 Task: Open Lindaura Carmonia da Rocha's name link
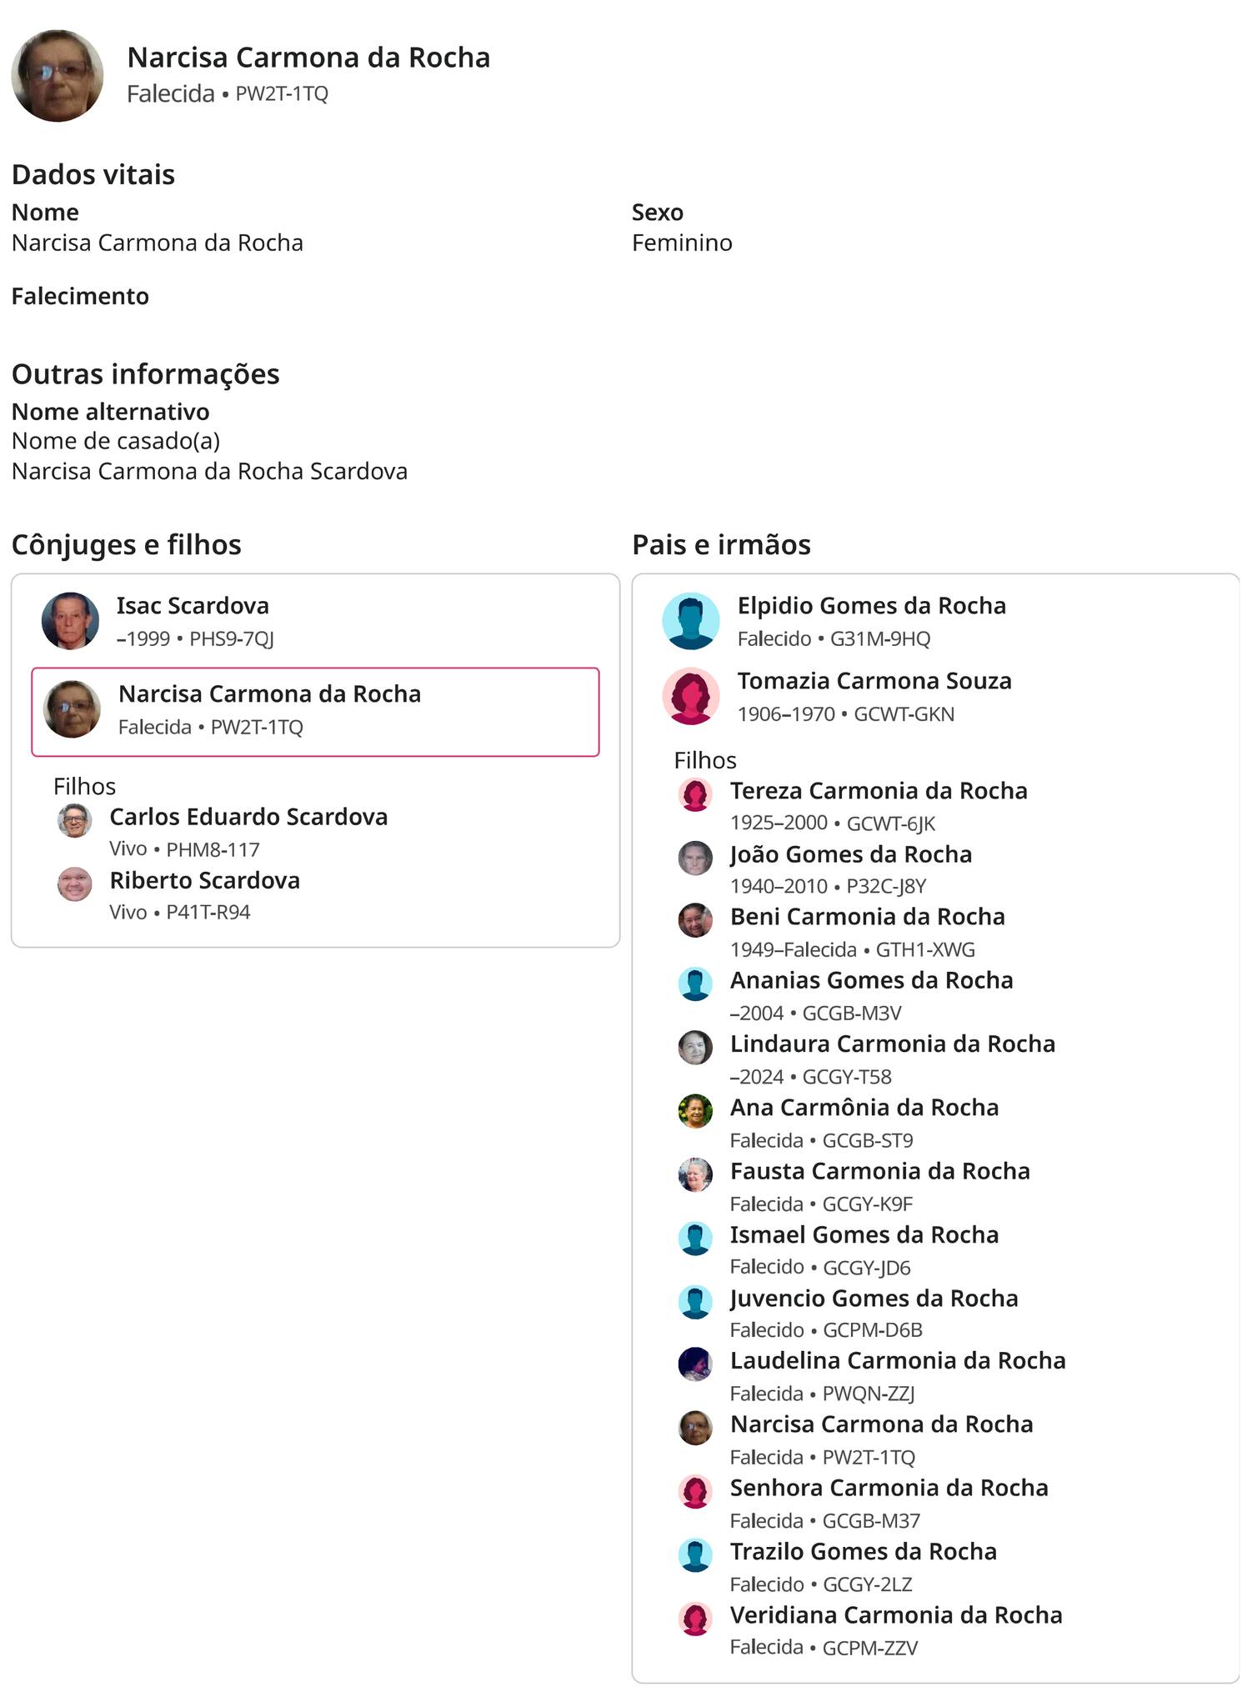tap(893, 1044)
